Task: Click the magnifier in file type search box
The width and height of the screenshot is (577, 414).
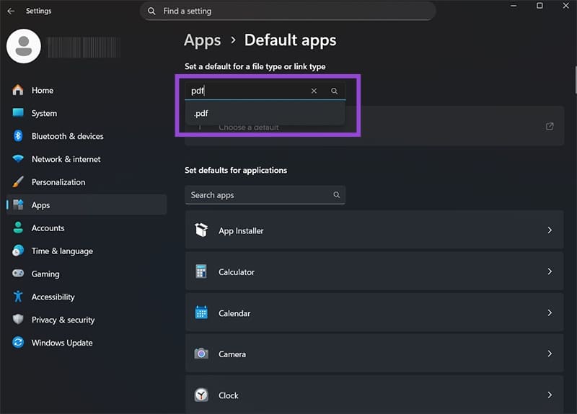Action: click(334, 91)
